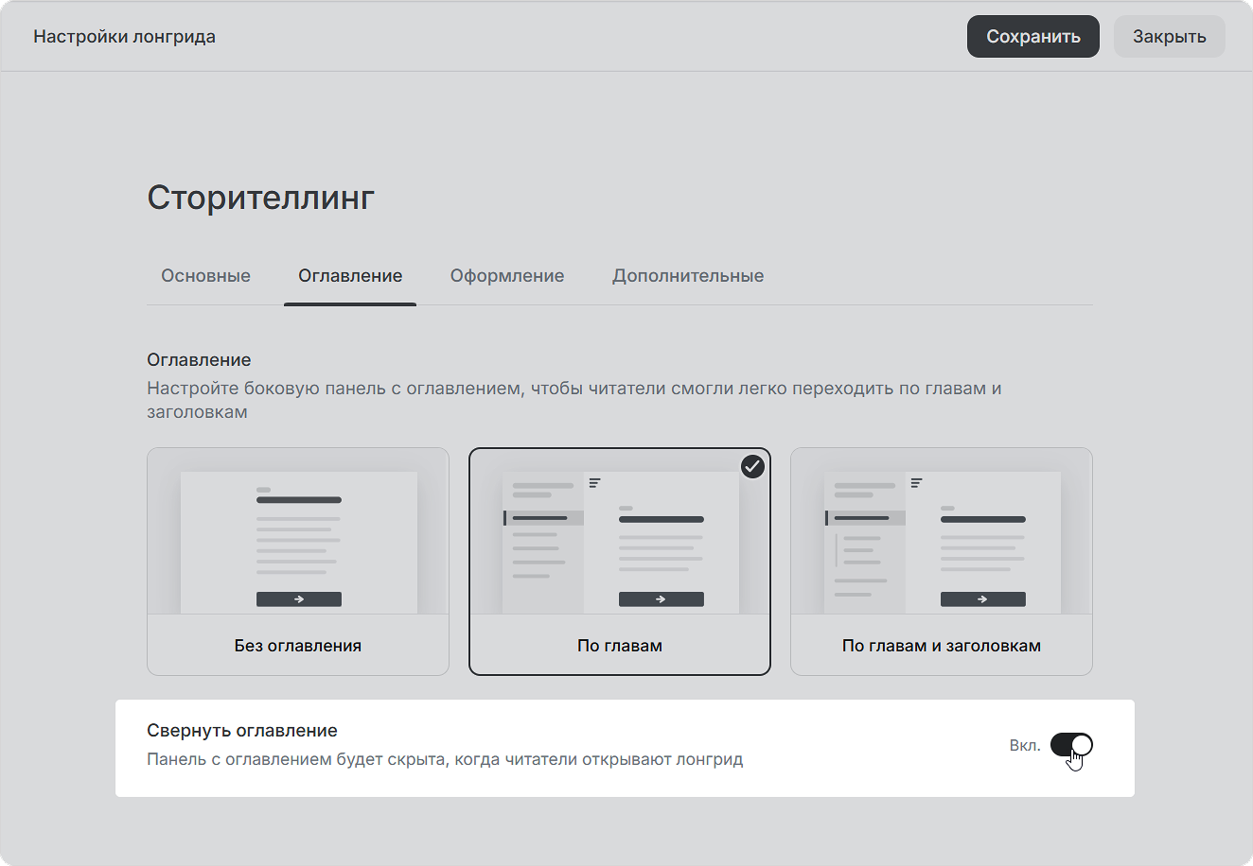Click the Свернуть оглавление label
Viewport: 1253px width, 866px height.
(x=242, y=731)
